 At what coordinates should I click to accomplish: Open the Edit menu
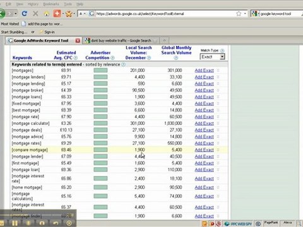click(8, 4)
